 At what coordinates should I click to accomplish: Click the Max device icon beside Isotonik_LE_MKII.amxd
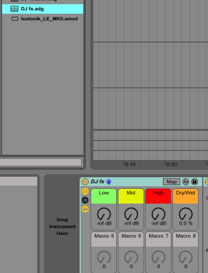click(15, 19)
